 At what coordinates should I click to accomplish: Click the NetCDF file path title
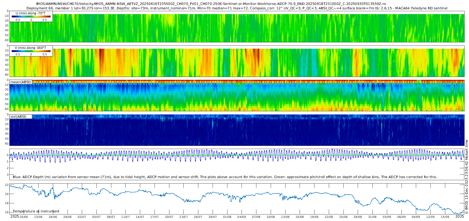[x=211, y=4]
